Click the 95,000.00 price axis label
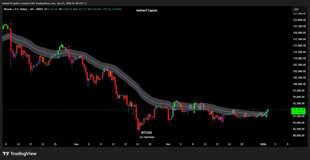This screenshot has height=160, width=310. (299, 97)
